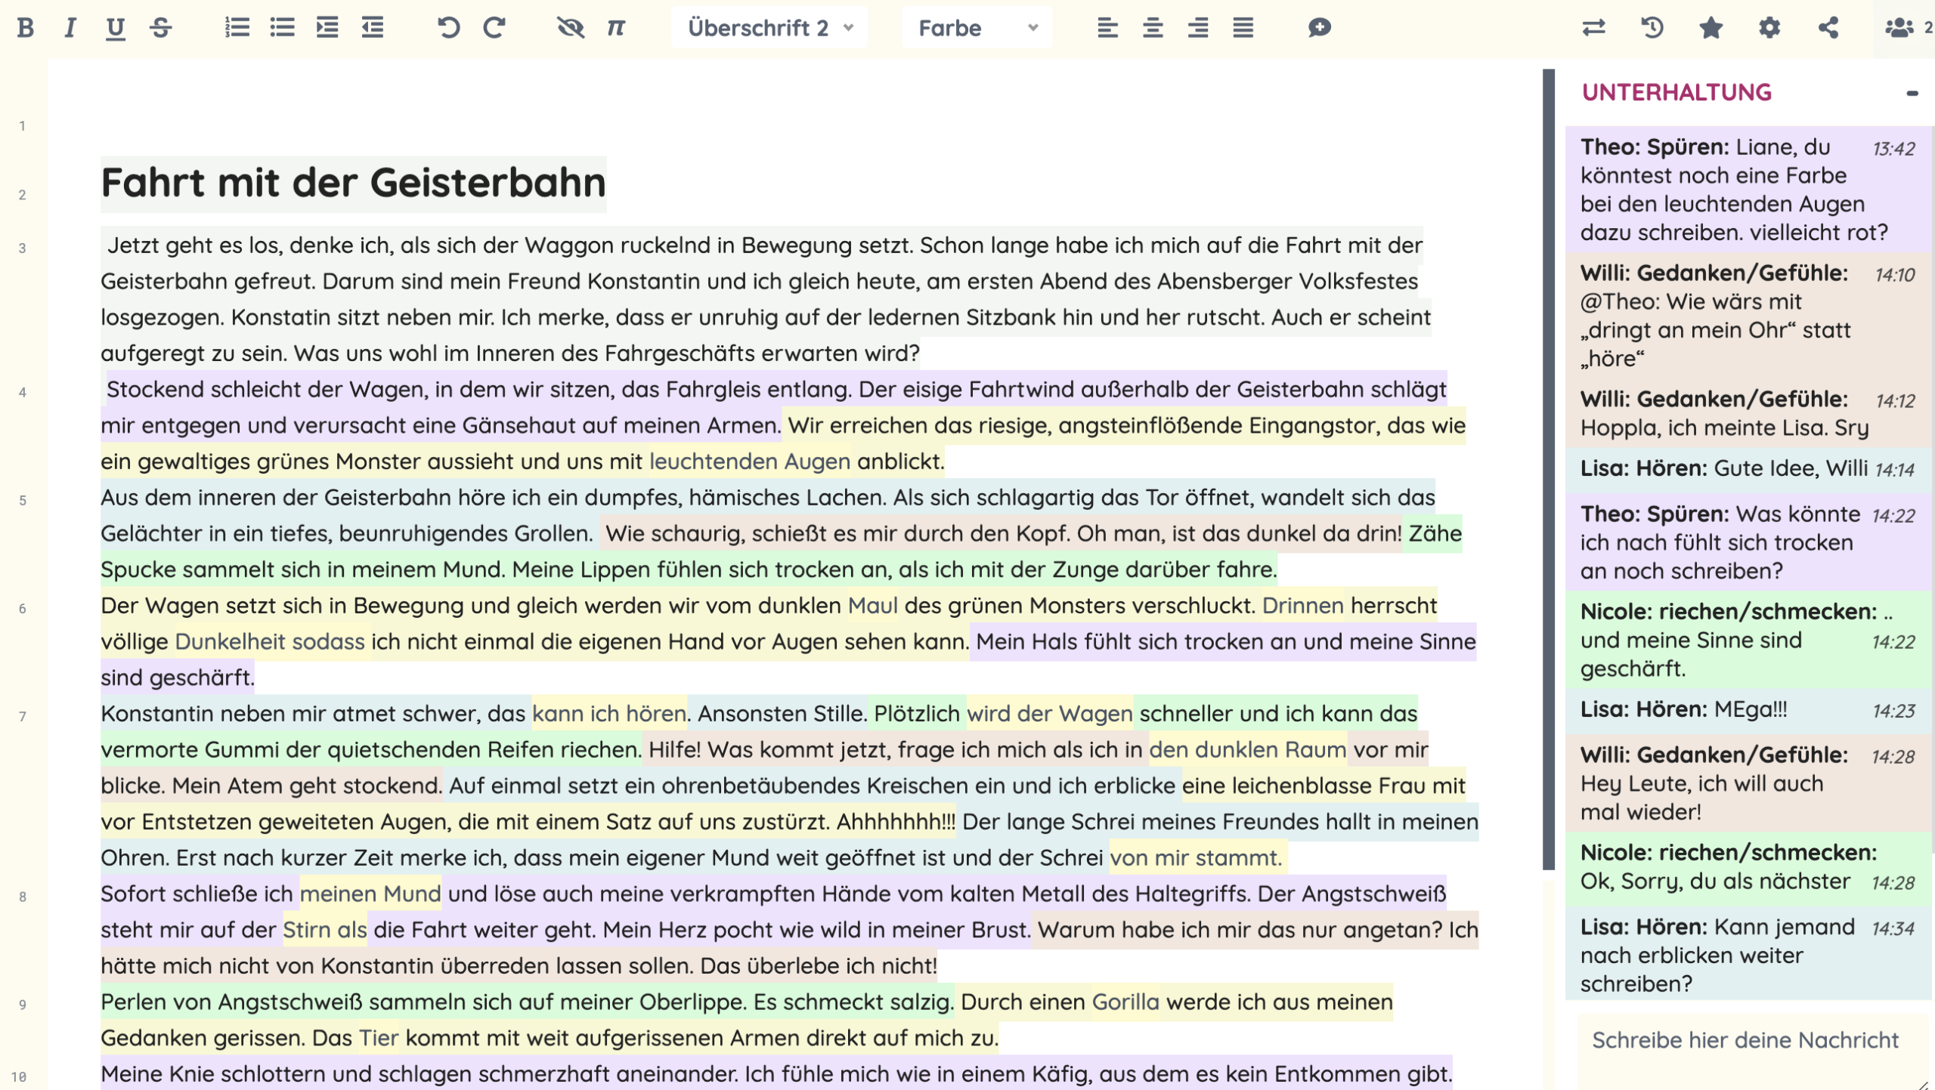1935x1090 pixels.
Task: Collapse the Unterhaltung chat panel
Action: pos(1912,93)
